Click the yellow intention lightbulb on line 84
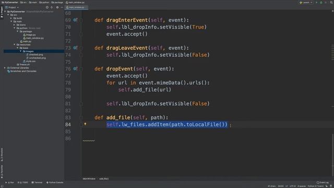Image resolution: width=334 pixels, height=188 pixels. pos(85,124)
